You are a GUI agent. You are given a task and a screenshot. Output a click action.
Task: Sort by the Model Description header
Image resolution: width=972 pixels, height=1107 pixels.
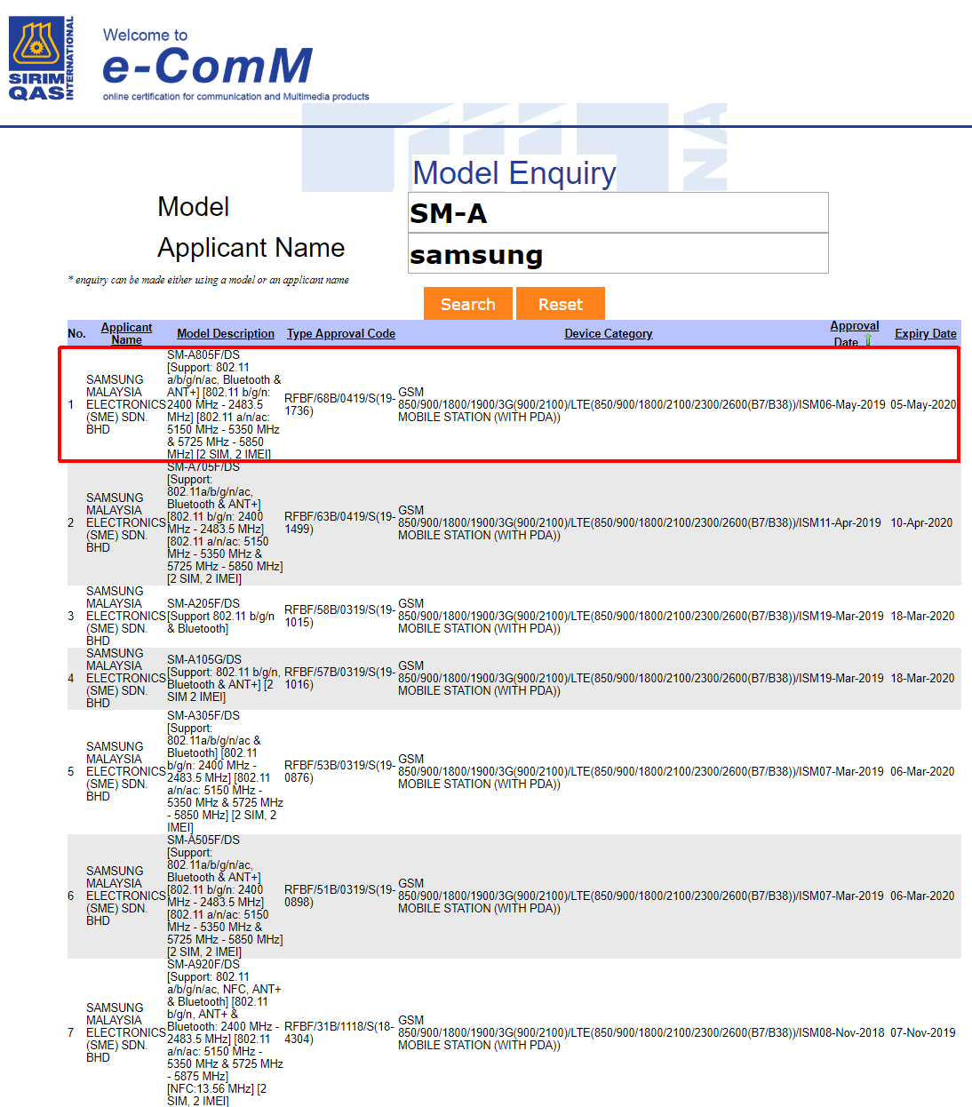tap(226, 334)
